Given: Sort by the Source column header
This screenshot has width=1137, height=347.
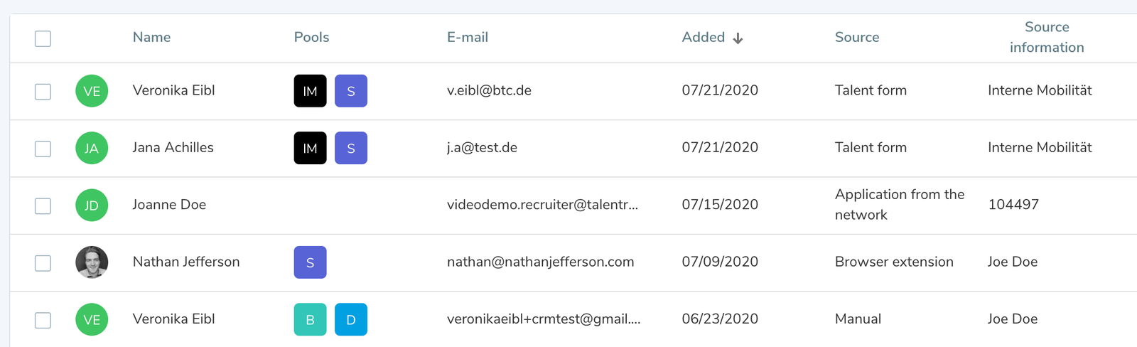Looking at the screenshot, I should pos(856,38).
